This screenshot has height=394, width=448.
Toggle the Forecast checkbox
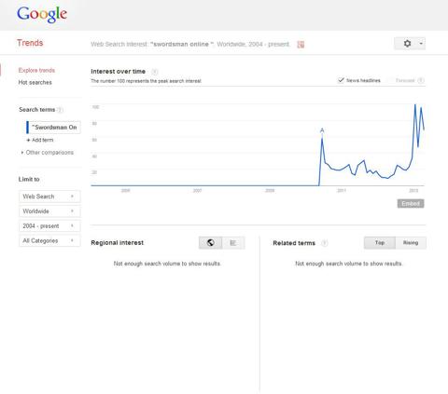(x=390, y=80)
